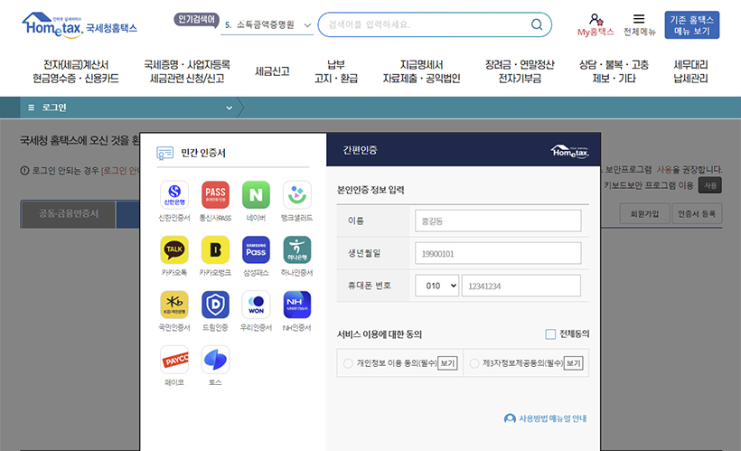
Task: Click the 이름 input field
Action: [498, 221]
